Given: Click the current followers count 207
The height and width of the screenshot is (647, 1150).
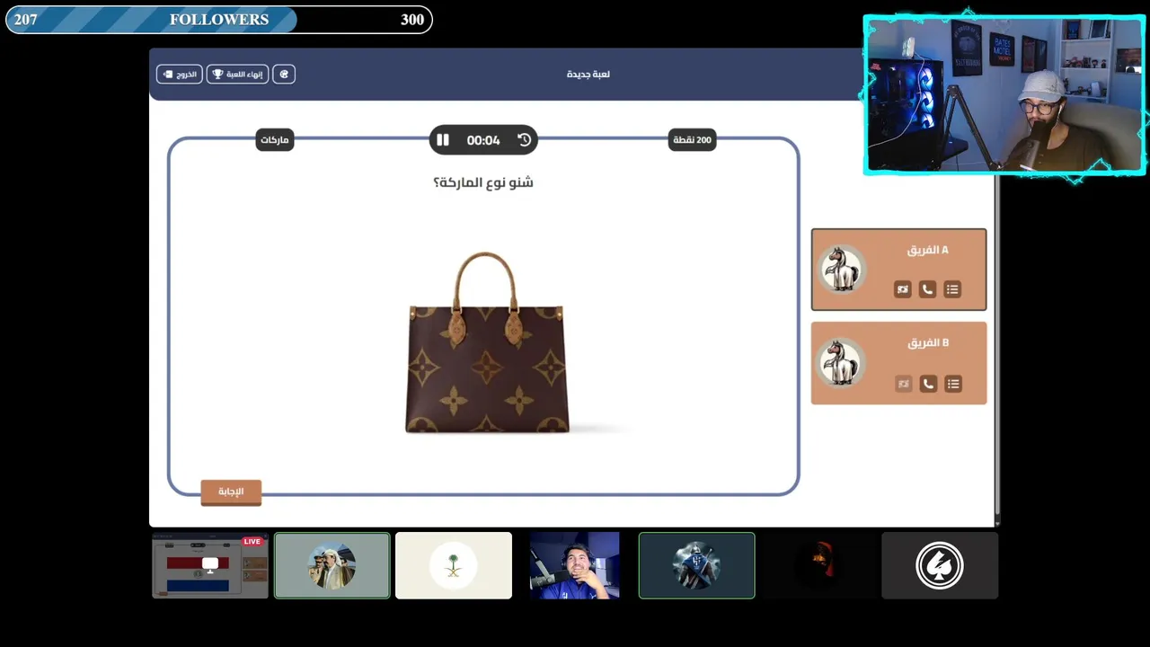Looking at the screenshot, I should pyautogui.click(x=26, y=20).
